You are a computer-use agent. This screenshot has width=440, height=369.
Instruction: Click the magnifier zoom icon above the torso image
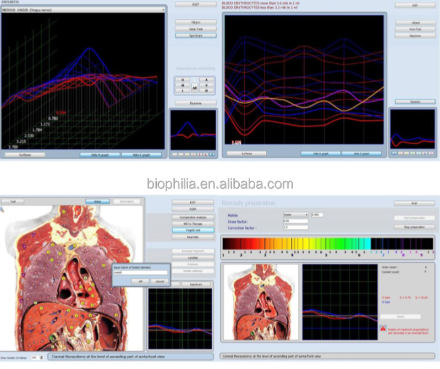click(x=2, y=210)
